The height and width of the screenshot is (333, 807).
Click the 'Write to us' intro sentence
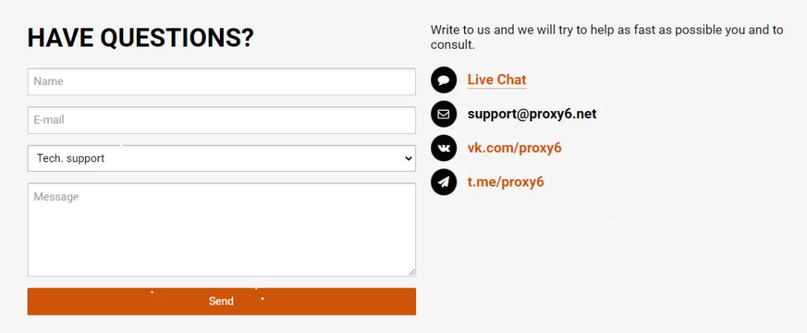pyautogui.click(x=607, y=30)
